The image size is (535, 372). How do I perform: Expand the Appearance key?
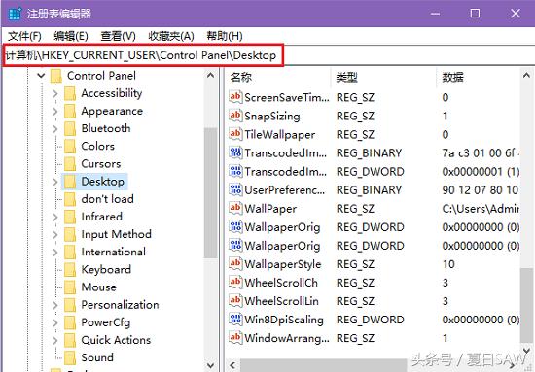point(55,111)
